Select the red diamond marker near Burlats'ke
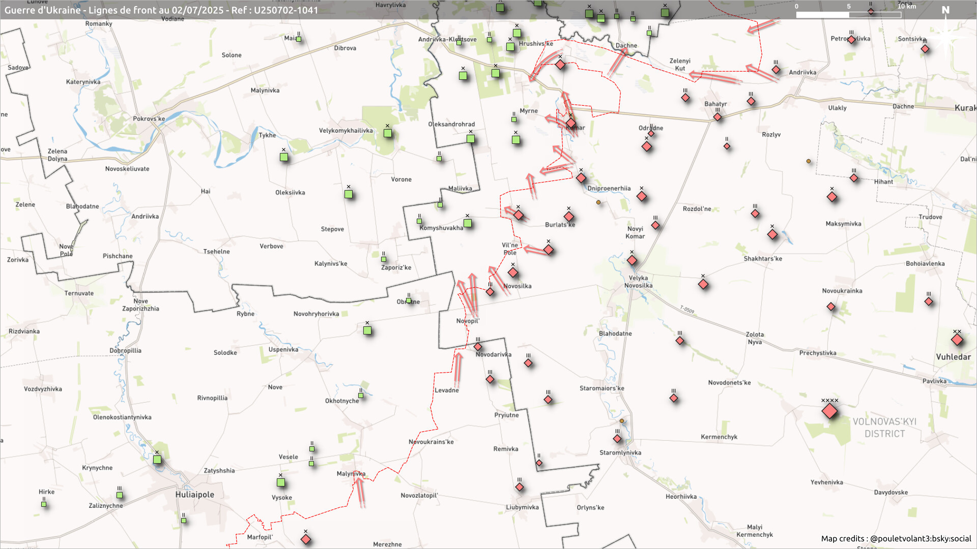The width and height of the screenshot is (977, 549). [x=569, y=217]
